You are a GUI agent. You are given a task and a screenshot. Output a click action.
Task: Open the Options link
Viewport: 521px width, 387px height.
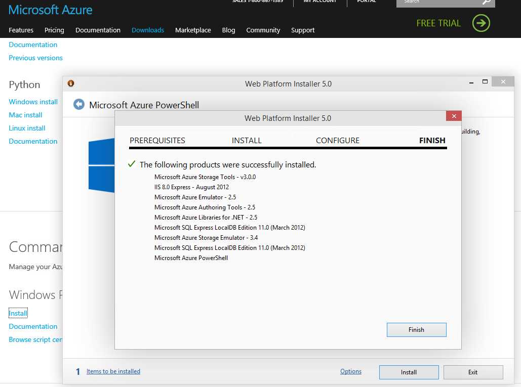(350, 371)
